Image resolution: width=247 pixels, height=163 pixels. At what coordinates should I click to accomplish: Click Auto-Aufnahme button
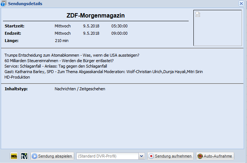[x=215, y=156]
